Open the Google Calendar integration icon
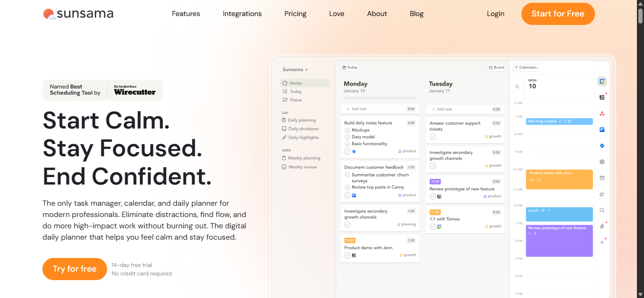The image size is (644, 298). pyautogui.click(x=602, y=81)
